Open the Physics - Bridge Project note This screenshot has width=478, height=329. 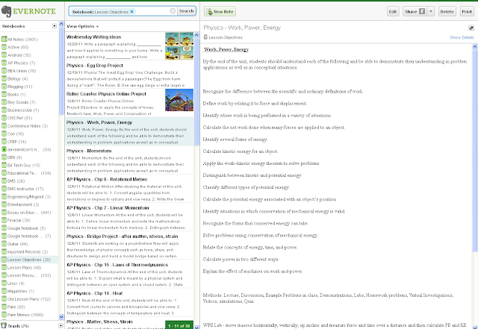[x=129, y=245]
